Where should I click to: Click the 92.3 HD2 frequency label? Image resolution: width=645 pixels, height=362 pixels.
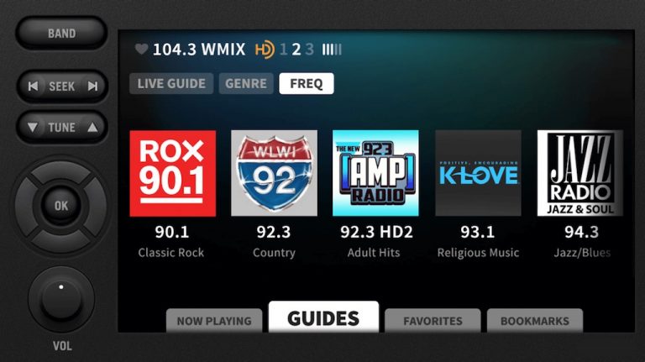(376, 232)
